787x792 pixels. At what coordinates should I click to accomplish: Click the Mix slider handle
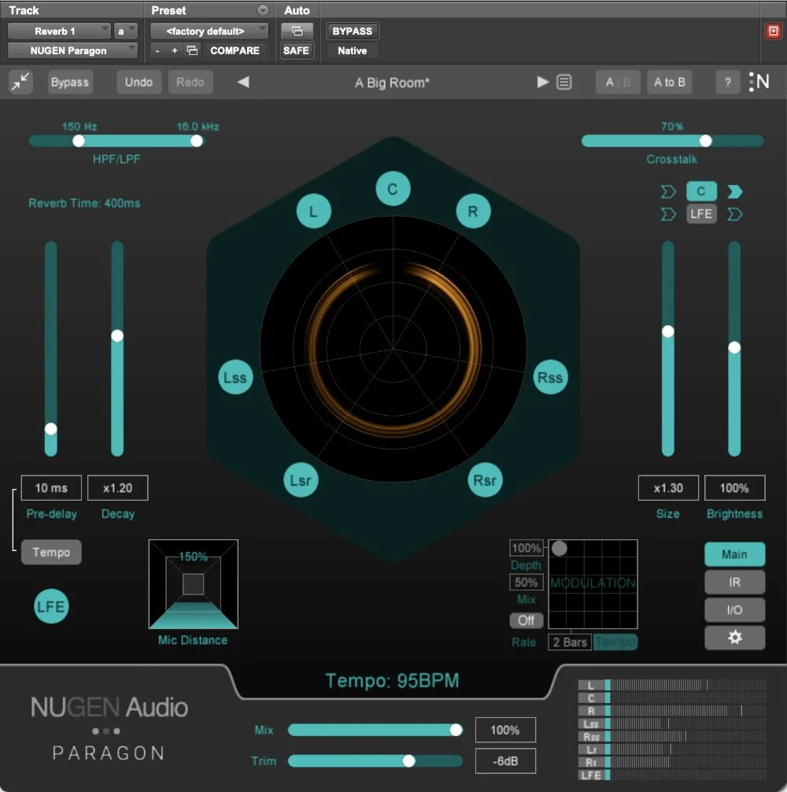coord(456,729)
